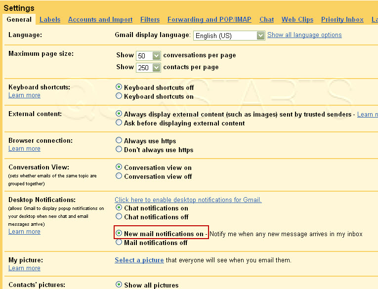
Task: Select Always use https
Action: [x=119, y=140]
